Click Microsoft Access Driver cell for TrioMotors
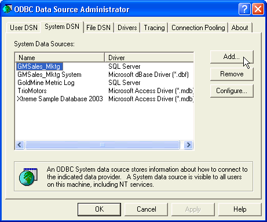The image size is (267, 222). point(151,91)
